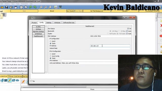Screen dimensions: 162x91
Task: Uncheck the Port Status On checkbox
Action: [x=128, y=29]
